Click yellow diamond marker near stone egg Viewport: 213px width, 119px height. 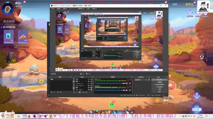(x=41, y=81)
